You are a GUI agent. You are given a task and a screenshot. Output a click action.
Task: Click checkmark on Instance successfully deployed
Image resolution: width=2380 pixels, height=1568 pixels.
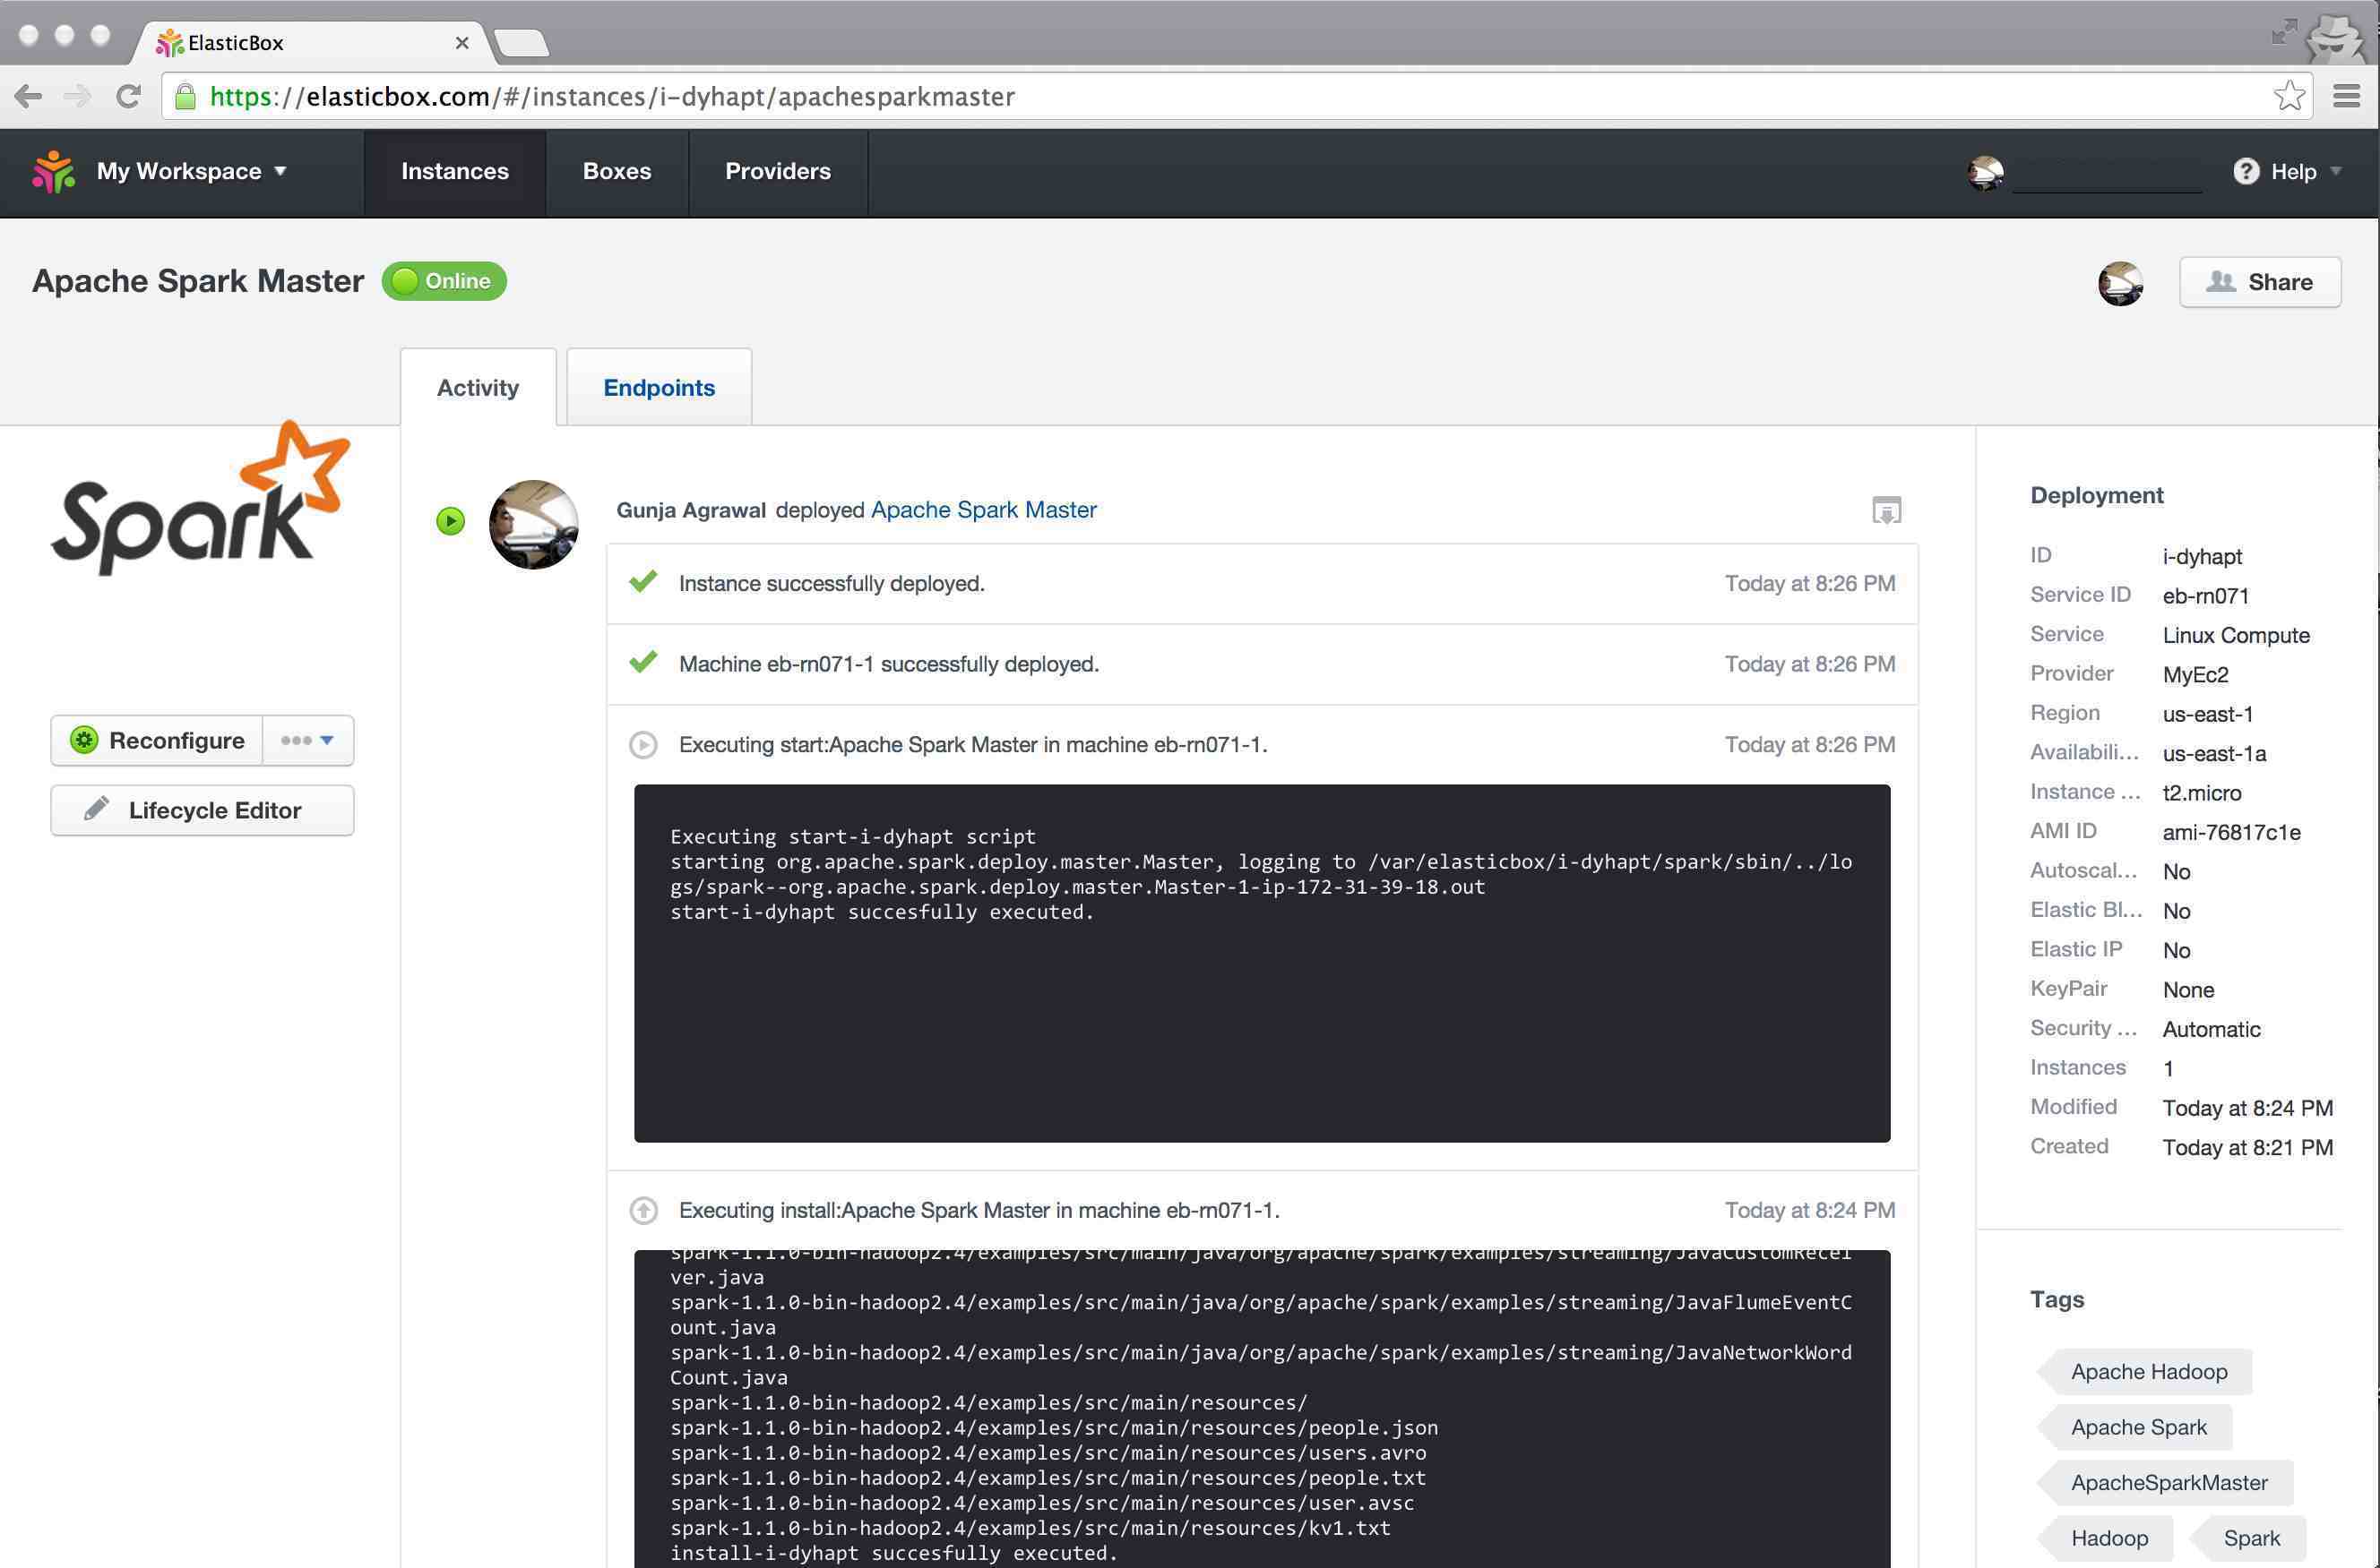643,582
